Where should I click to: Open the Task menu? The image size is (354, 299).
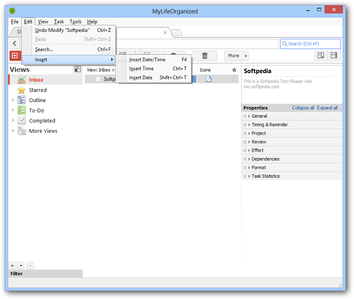tap(59, 22)
